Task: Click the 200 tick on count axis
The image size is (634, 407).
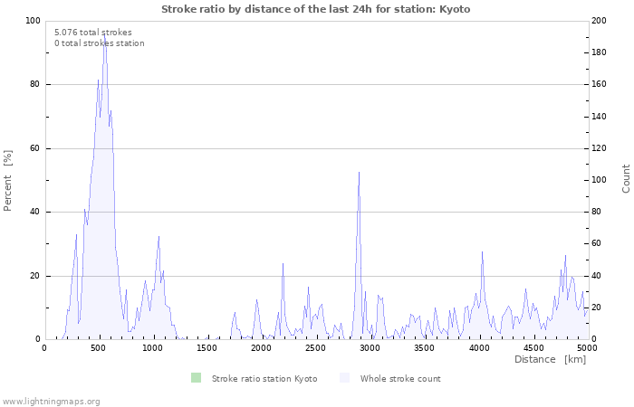Action: [x=598, y=21]
